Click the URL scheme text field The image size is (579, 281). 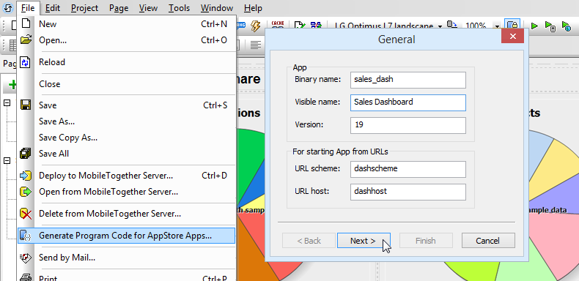[x=408, y=169]
